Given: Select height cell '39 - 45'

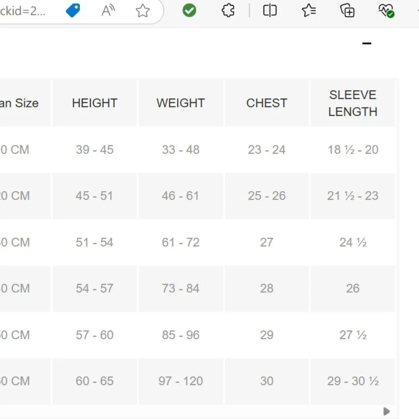Looking at the screenshot, I should click(95, 150).
